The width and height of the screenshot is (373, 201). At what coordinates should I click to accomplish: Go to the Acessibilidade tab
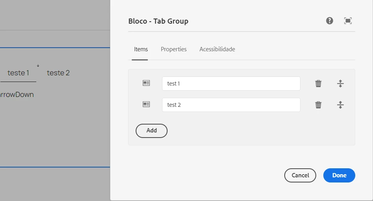(x=217, y=49)
